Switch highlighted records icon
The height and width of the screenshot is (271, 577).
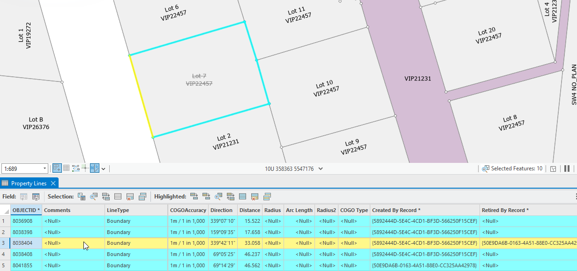[x=231, y=197]
